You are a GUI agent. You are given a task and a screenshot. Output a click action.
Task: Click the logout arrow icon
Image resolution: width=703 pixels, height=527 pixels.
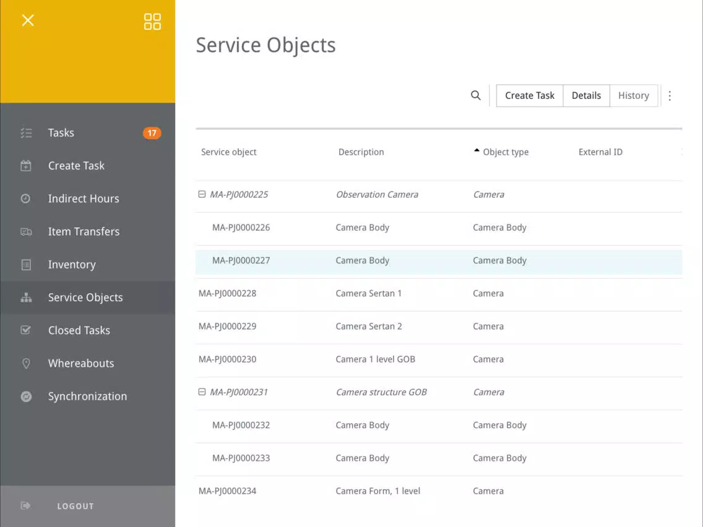click(x=25, y=506)
